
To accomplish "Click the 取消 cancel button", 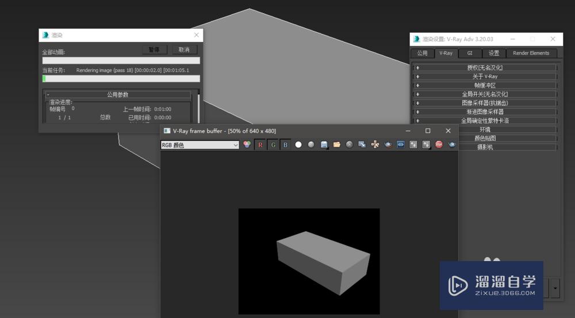I will point(184,50).
